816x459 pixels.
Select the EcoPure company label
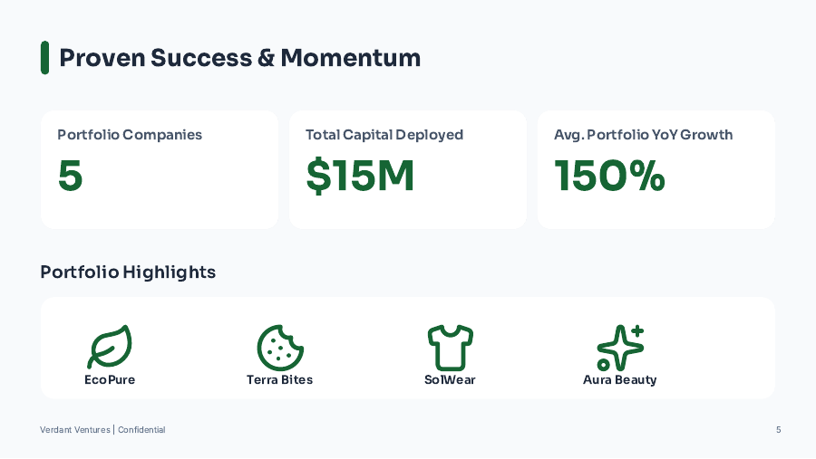pos(110,380)
